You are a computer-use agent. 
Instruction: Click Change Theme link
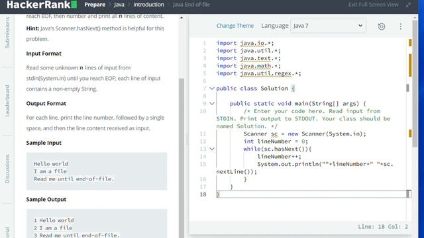point(235,26)
